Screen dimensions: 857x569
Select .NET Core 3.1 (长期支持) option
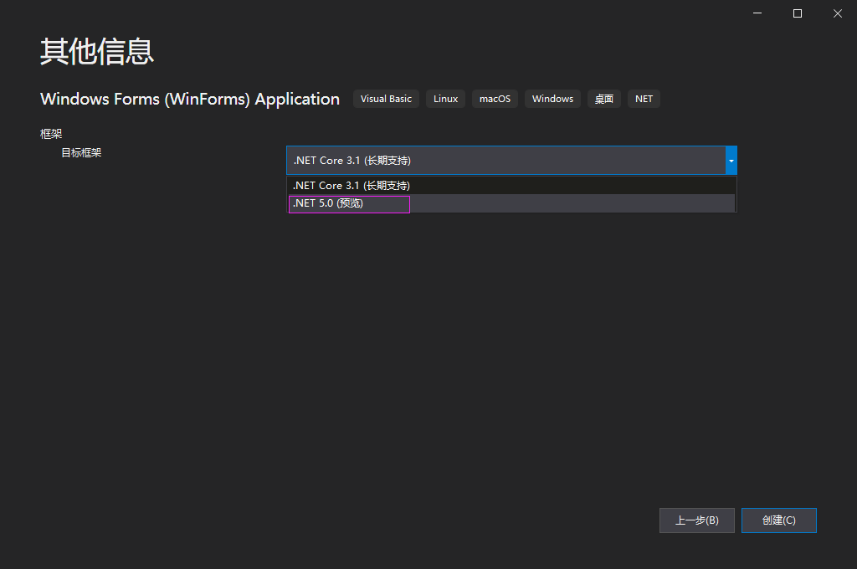(352, 185)
